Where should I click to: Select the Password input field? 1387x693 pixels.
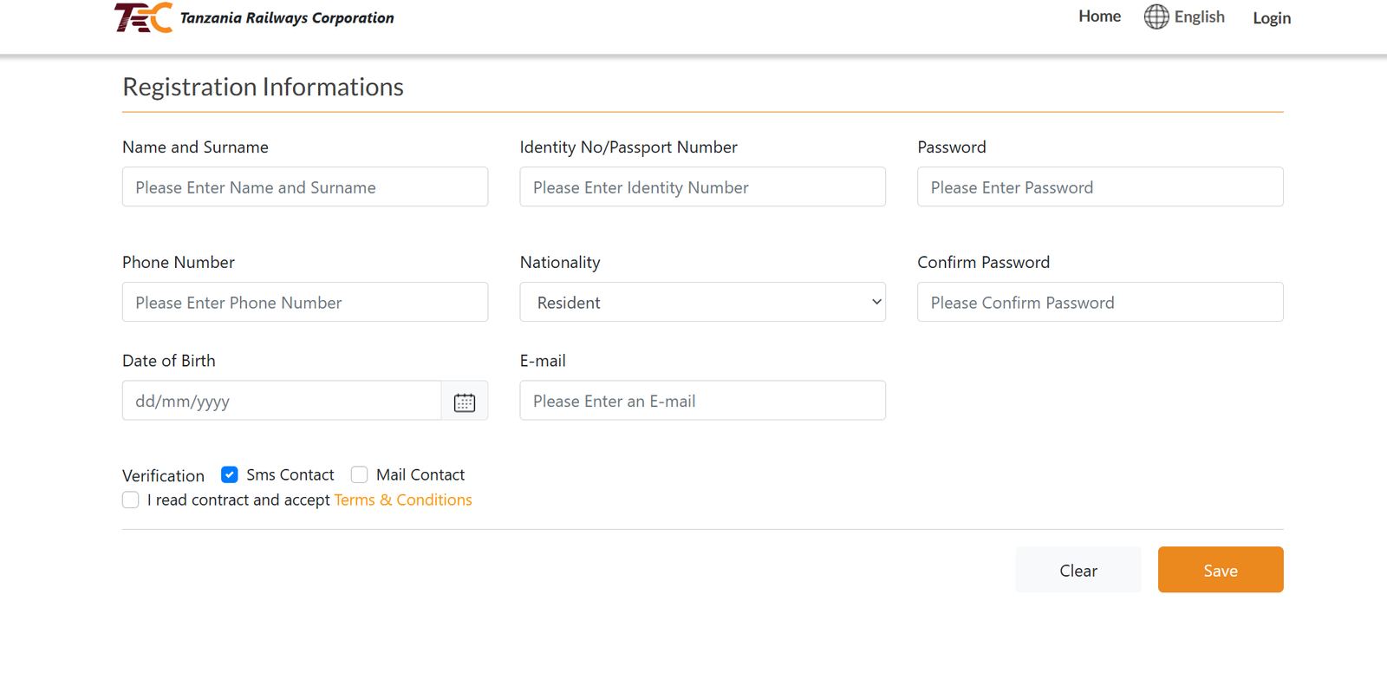(1100, 187)
